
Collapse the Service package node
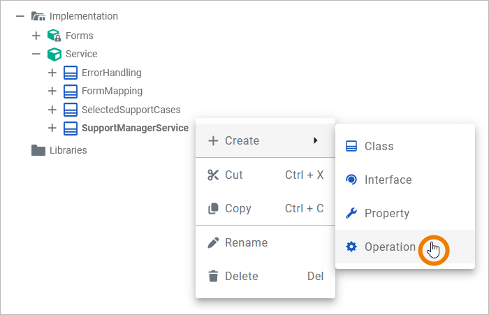(36, 54)
